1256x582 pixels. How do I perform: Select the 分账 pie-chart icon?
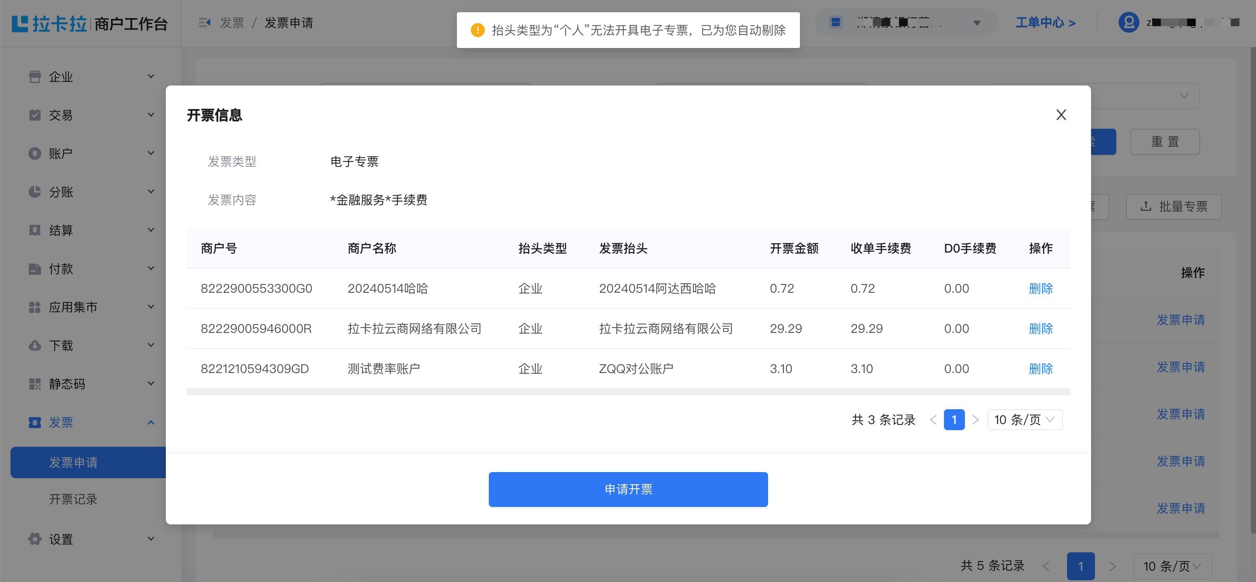tap(34, 192)
